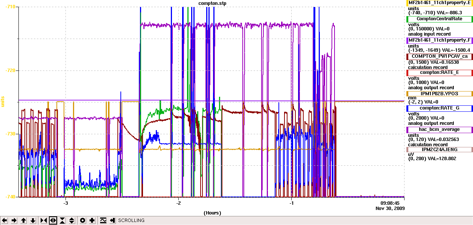This screenshot has width=473, height=225.
Task: Click the jump-to-latest arrow icon
Action: (112, 220)
